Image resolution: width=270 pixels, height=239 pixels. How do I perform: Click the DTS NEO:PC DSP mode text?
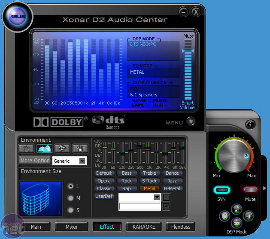[143, 44]
